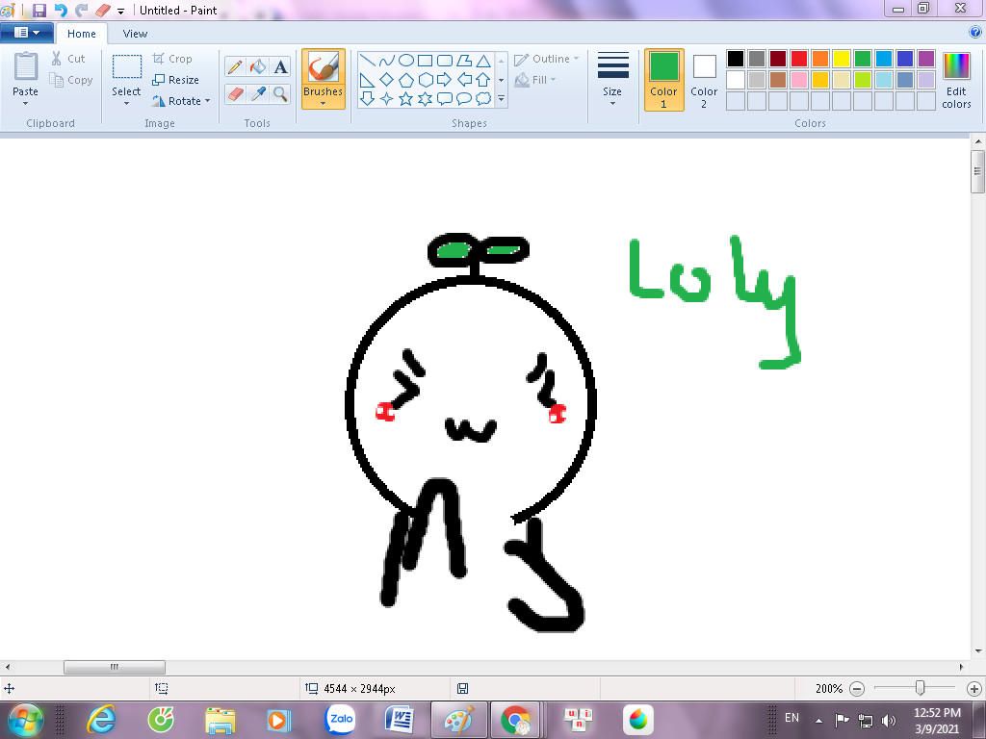Click the Paste clipboard icon
Screen dimensions: 986x739
point(26,67)
